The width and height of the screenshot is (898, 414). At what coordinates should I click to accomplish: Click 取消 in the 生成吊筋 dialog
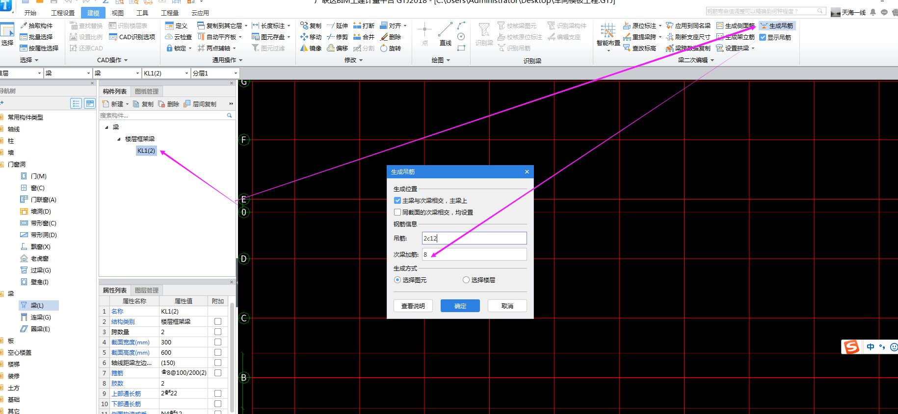[x=507, y=306]
